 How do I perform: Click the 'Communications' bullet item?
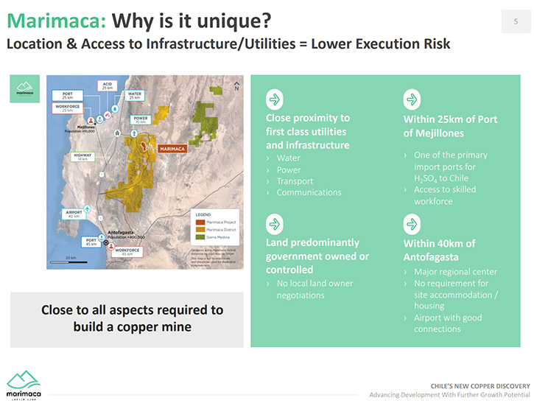tap(309, 192)
